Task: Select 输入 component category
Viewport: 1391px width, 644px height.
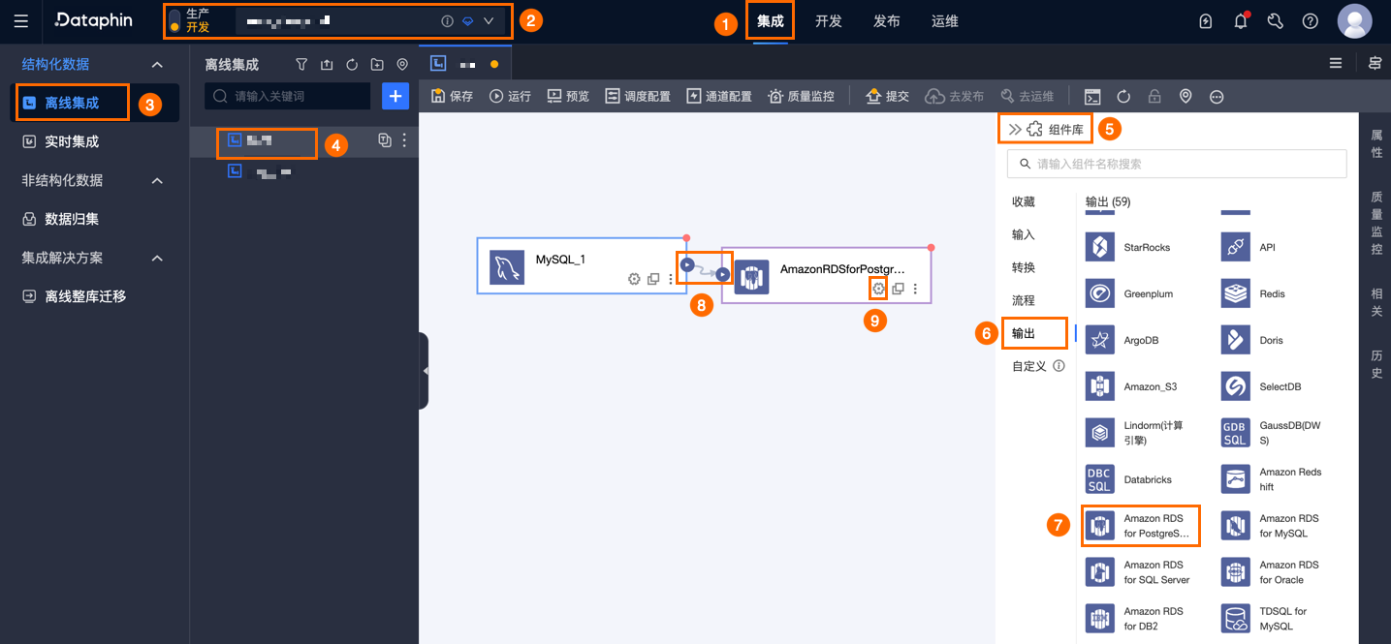Action: pos(1024,234)
